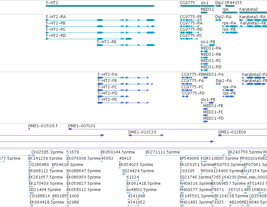Viewport: 267px width, 207px height.
Task: Select transcript MED31-RC
Action: click(205, 64)
